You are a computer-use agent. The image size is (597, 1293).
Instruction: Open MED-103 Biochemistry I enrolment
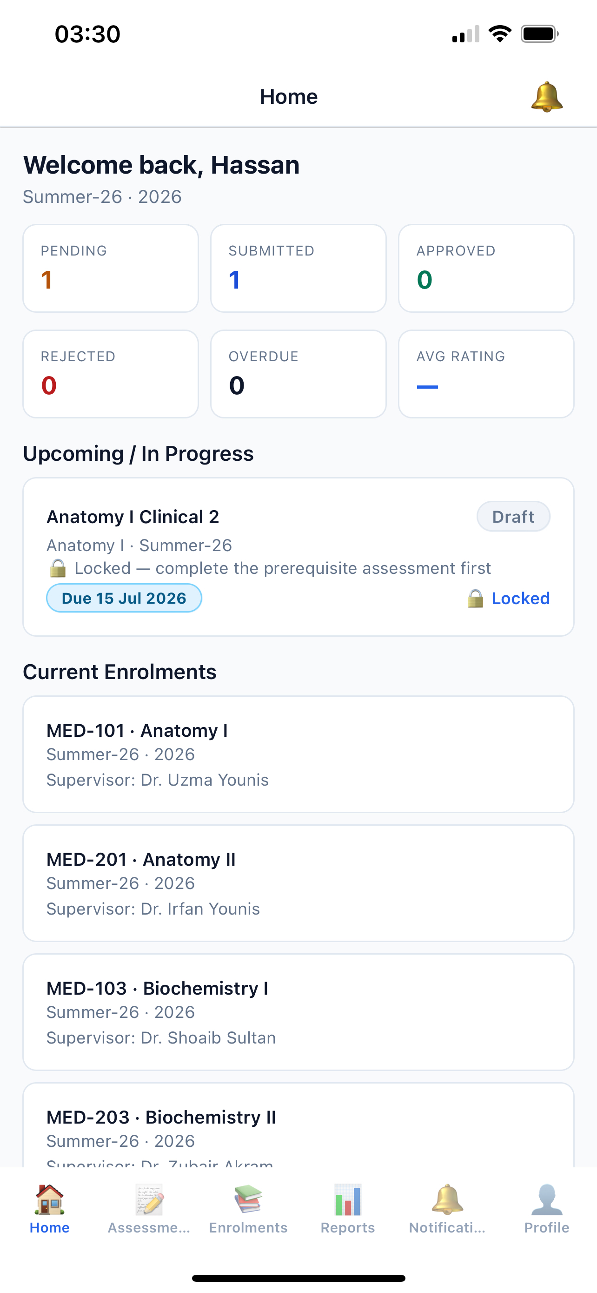click(x=298, y=1012)
